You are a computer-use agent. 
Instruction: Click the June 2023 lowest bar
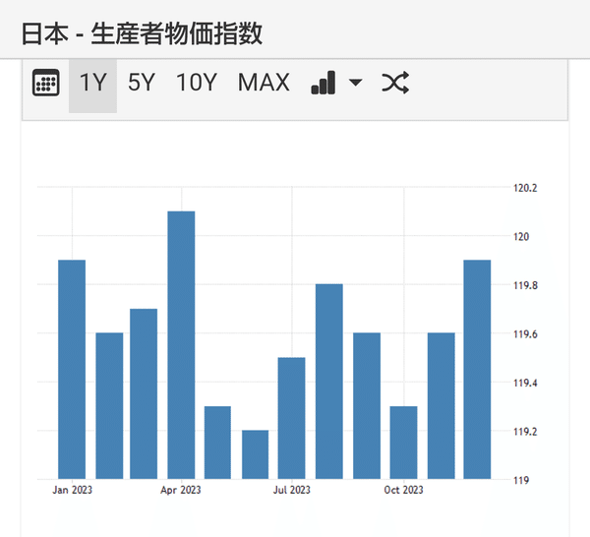pos(255,454)
